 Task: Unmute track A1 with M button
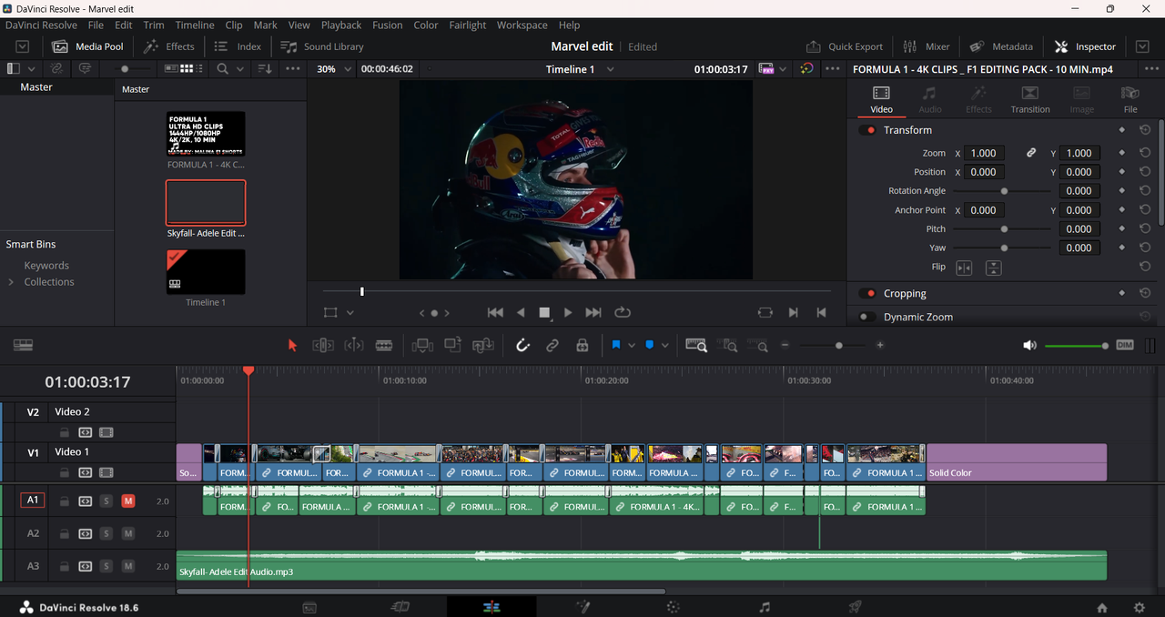pos(128,501)
